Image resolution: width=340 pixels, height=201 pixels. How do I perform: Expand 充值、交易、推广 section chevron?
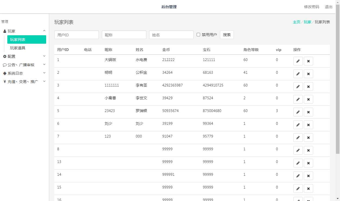[44, 81]
